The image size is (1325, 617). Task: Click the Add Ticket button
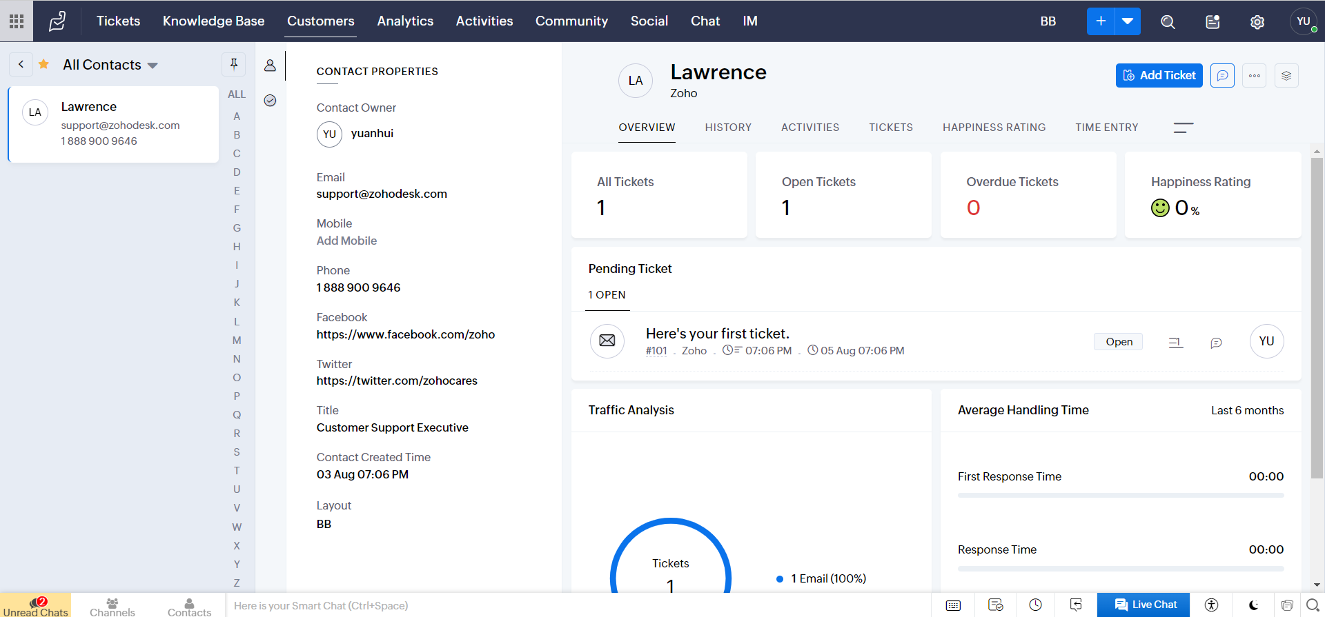(x=1159, y=75)
